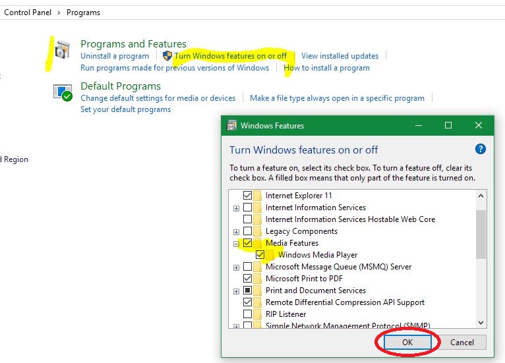Viewport: 505px width, 363px height.
Task: Uncheck Remote Differential Compression API Support
Action: [x=247, y=302]
